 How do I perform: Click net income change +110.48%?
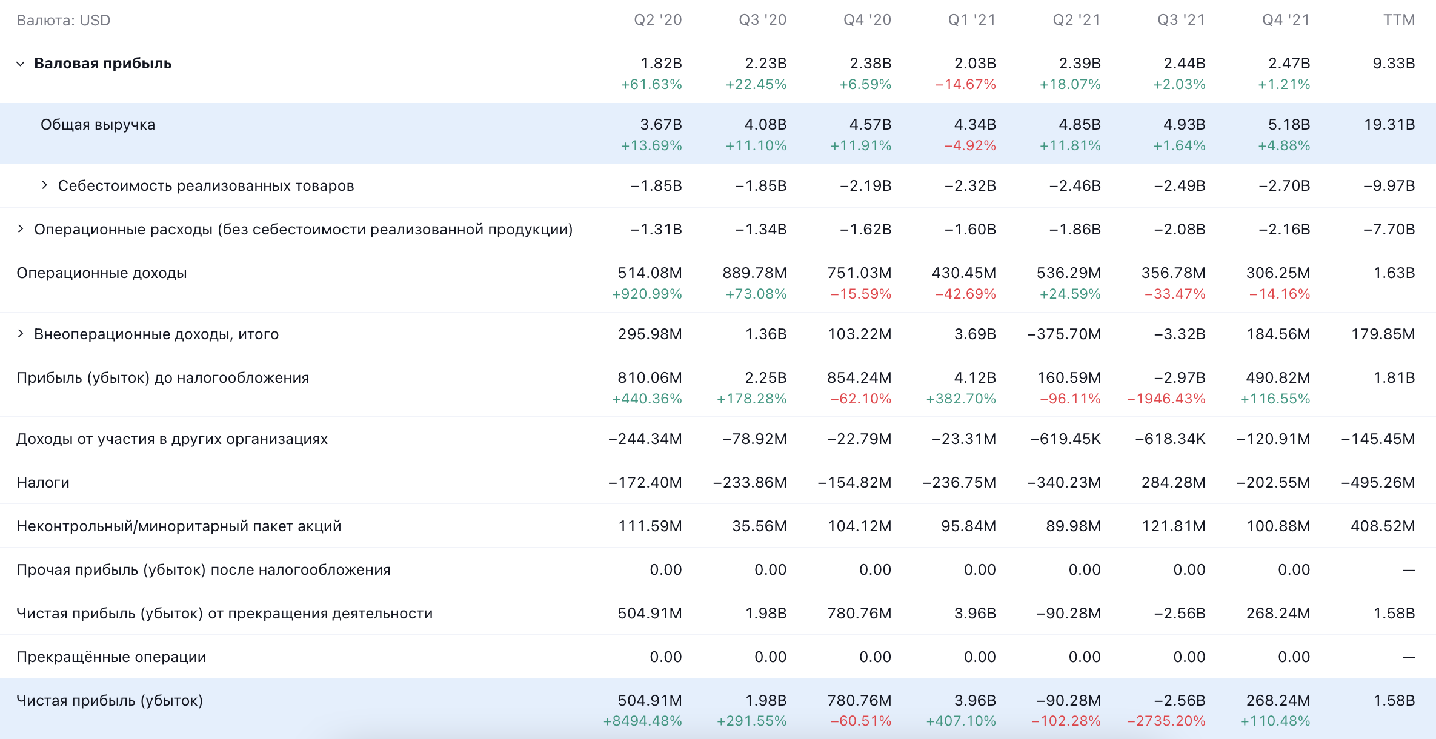[1275, 721]
